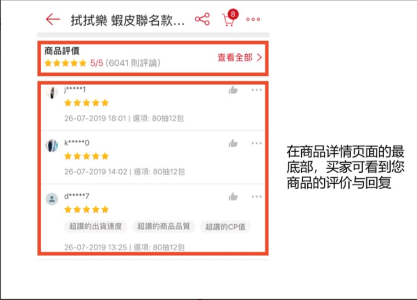The width and height of the screenshot is (417, 300).
Task: Click the product title 拭拭樂 蝦皮聯名款
Action: point(127,20)
